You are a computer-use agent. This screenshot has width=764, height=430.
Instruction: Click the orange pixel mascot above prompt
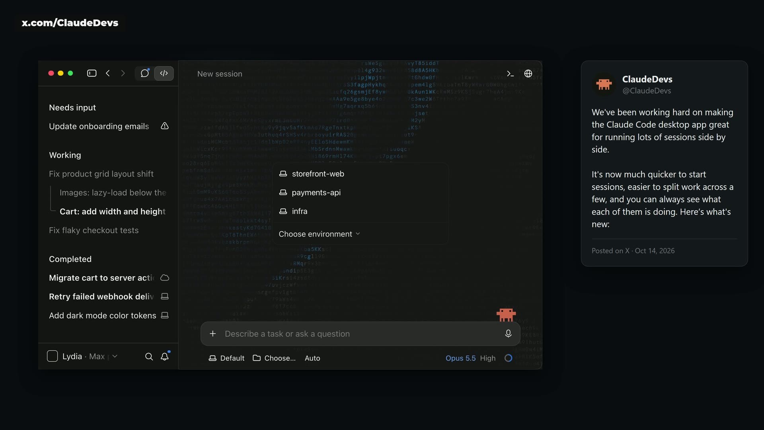pyautogui.click(x=506, y=315)
